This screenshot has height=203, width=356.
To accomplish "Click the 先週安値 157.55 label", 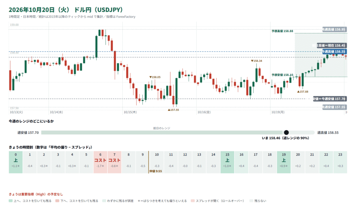I will tap(334, 107).
